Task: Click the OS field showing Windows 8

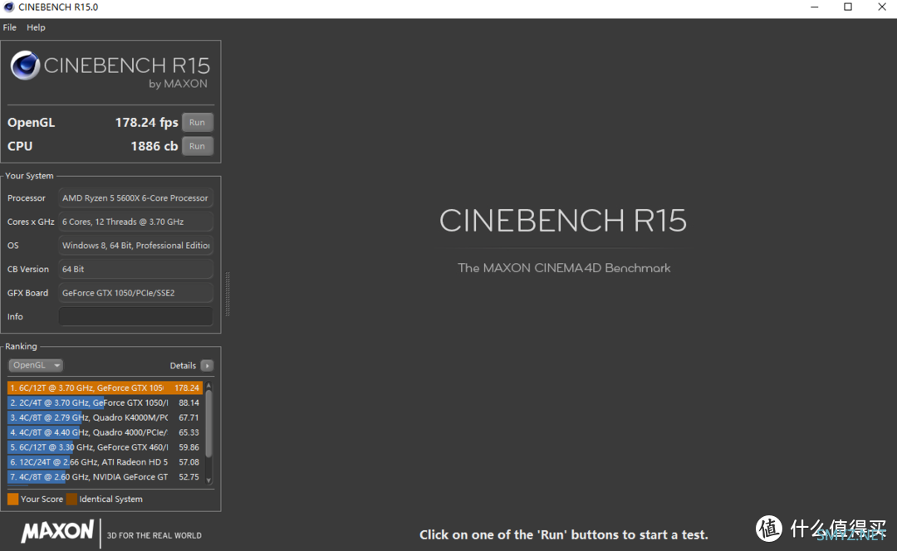Action: tap(135, 246)
